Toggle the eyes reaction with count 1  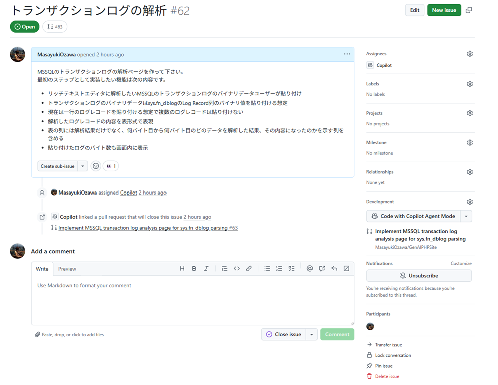(x=111, y=166)
